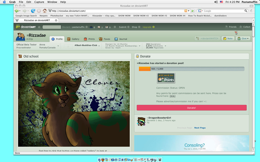Open the Faves tab
The width and height of the screenshot is (260, 162).
click(x=105, y=39)
